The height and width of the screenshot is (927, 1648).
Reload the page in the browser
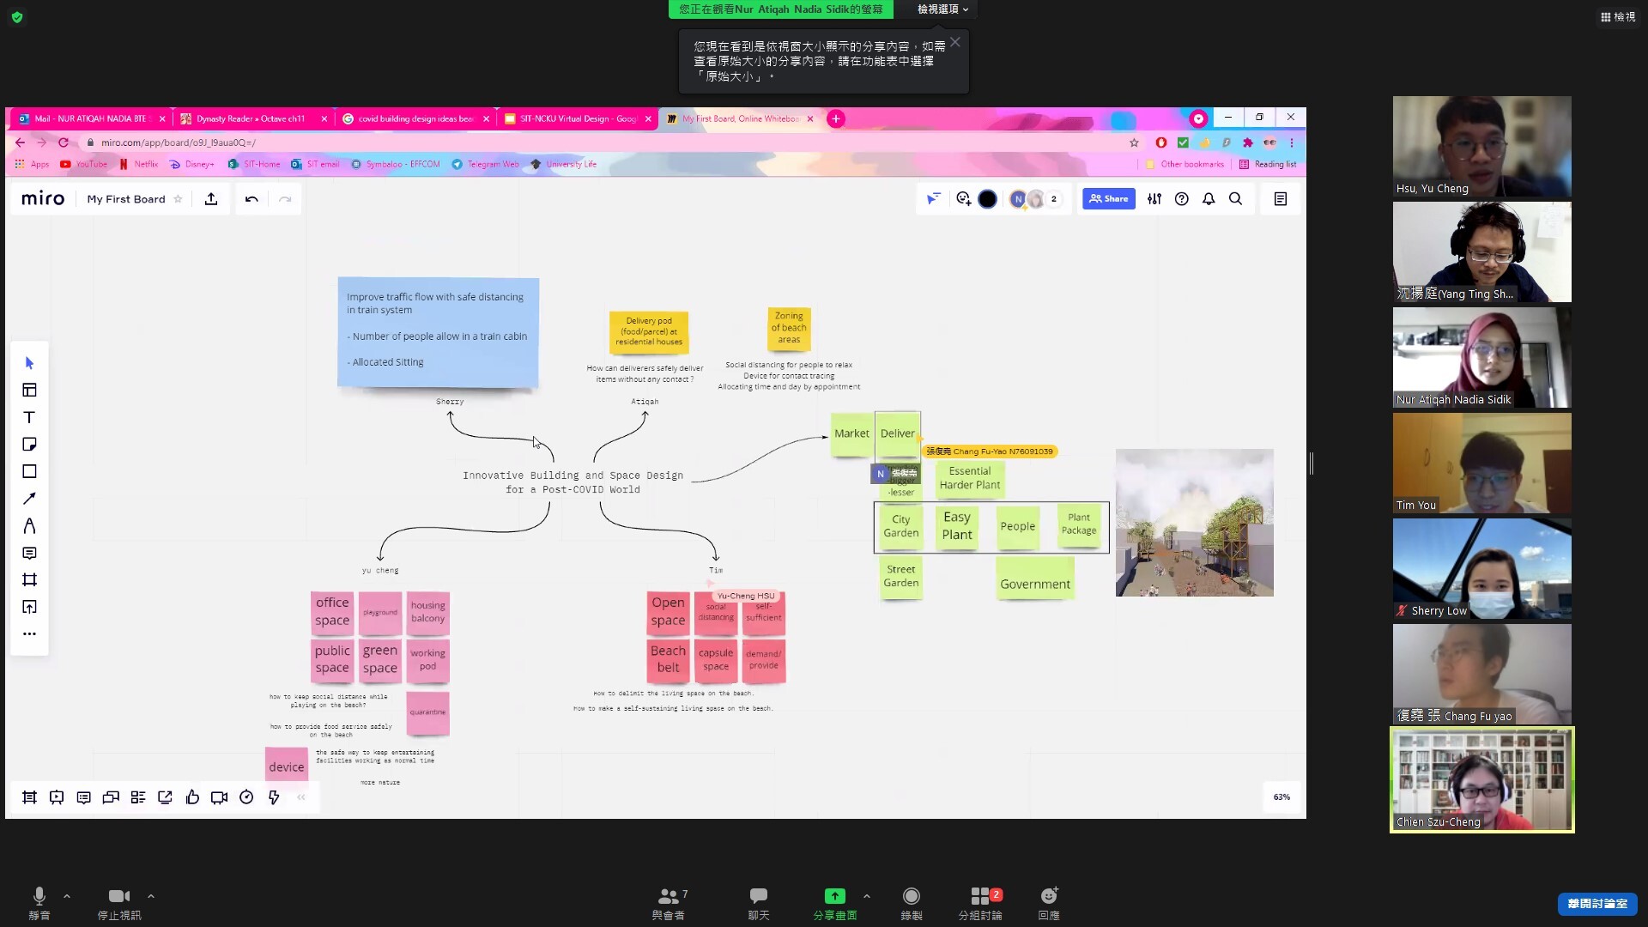click(63, 142)
